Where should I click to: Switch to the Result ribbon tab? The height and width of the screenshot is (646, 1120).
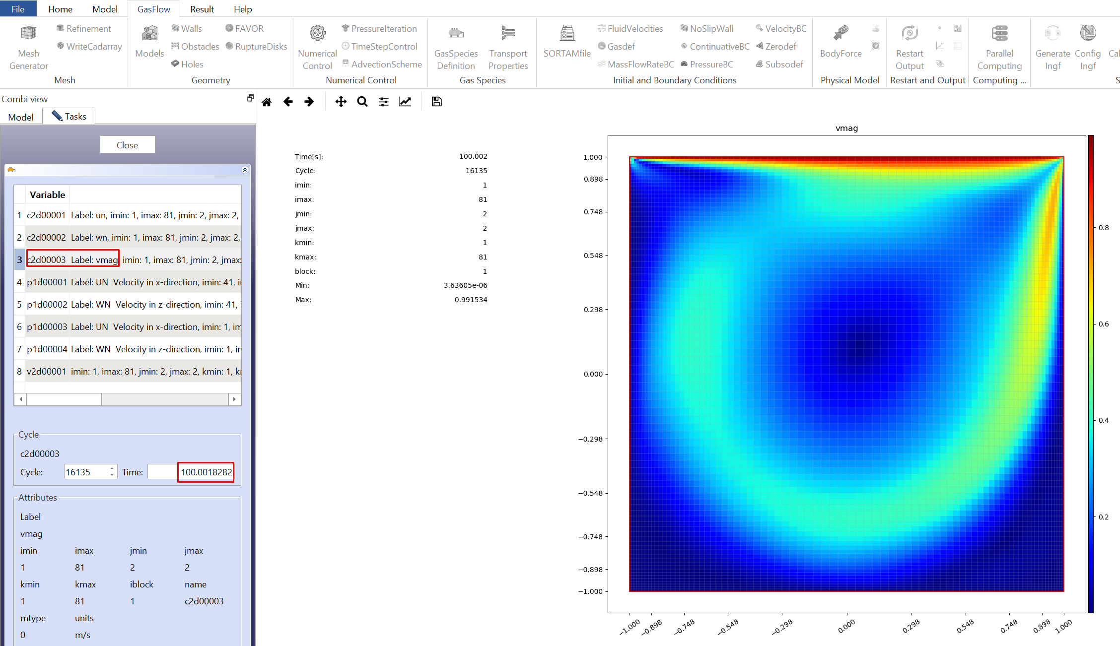(202, 9)
